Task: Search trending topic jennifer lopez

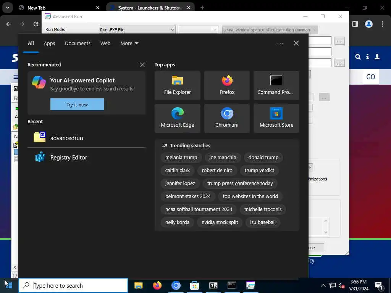Action: (180, 184)
